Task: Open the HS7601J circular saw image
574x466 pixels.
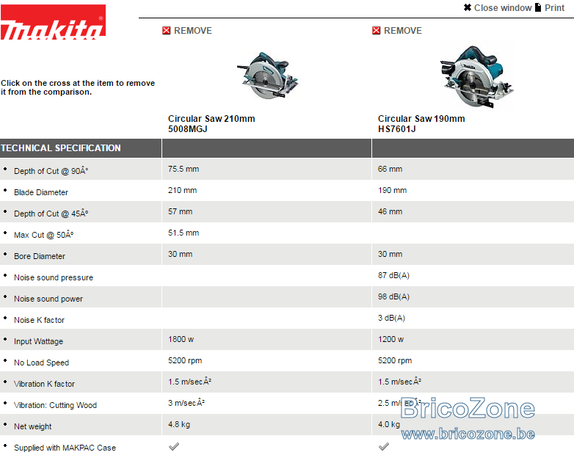Action: (476, 76)
